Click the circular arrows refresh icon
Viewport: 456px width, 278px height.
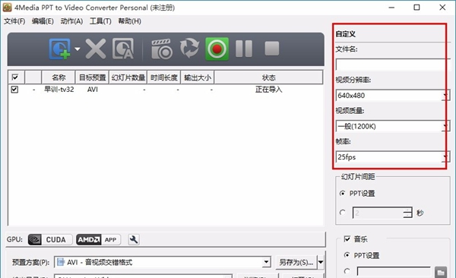[x=189, y=48]
